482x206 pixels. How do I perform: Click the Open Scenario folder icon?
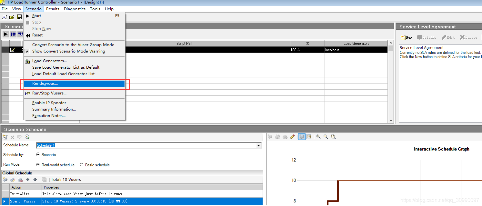[x=12, y=17]
